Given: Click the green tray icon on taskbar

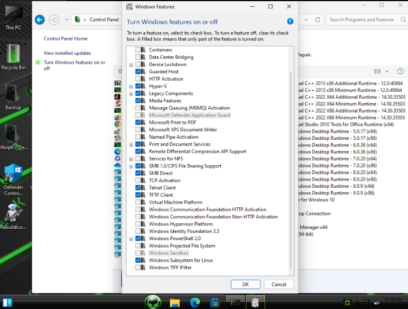Looking at the screenshot, I should [347, 302].
